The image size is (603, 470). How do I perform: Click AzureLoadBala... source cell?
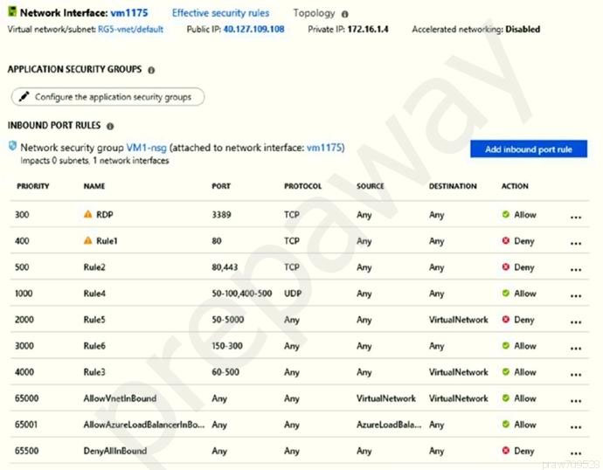pos(389,425)
